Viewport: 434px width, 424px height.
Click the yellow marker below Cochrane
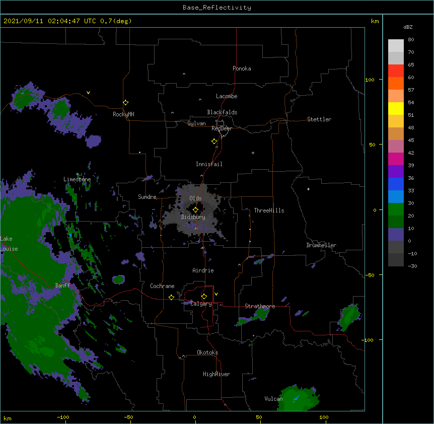(x=171, y=297)
